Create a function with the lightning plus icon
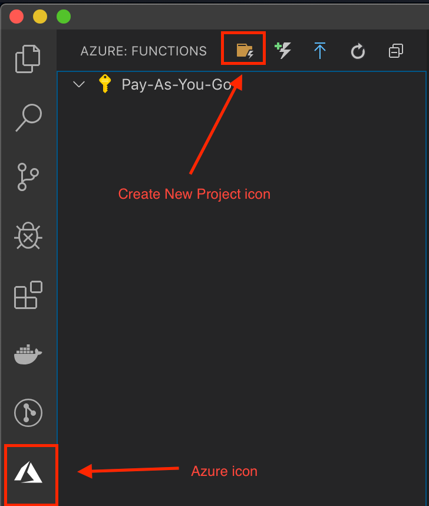This screenshot has width=429, height=506. click(x=284, y=51)
